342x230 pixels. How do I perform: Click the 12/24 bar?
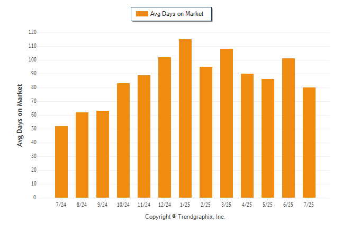(x=165, y=128)
